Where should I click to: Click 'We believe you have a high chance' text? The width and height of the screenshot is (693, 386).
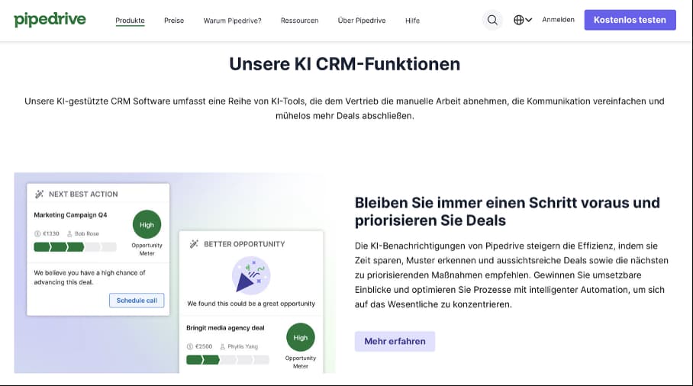tap(90, 278)
